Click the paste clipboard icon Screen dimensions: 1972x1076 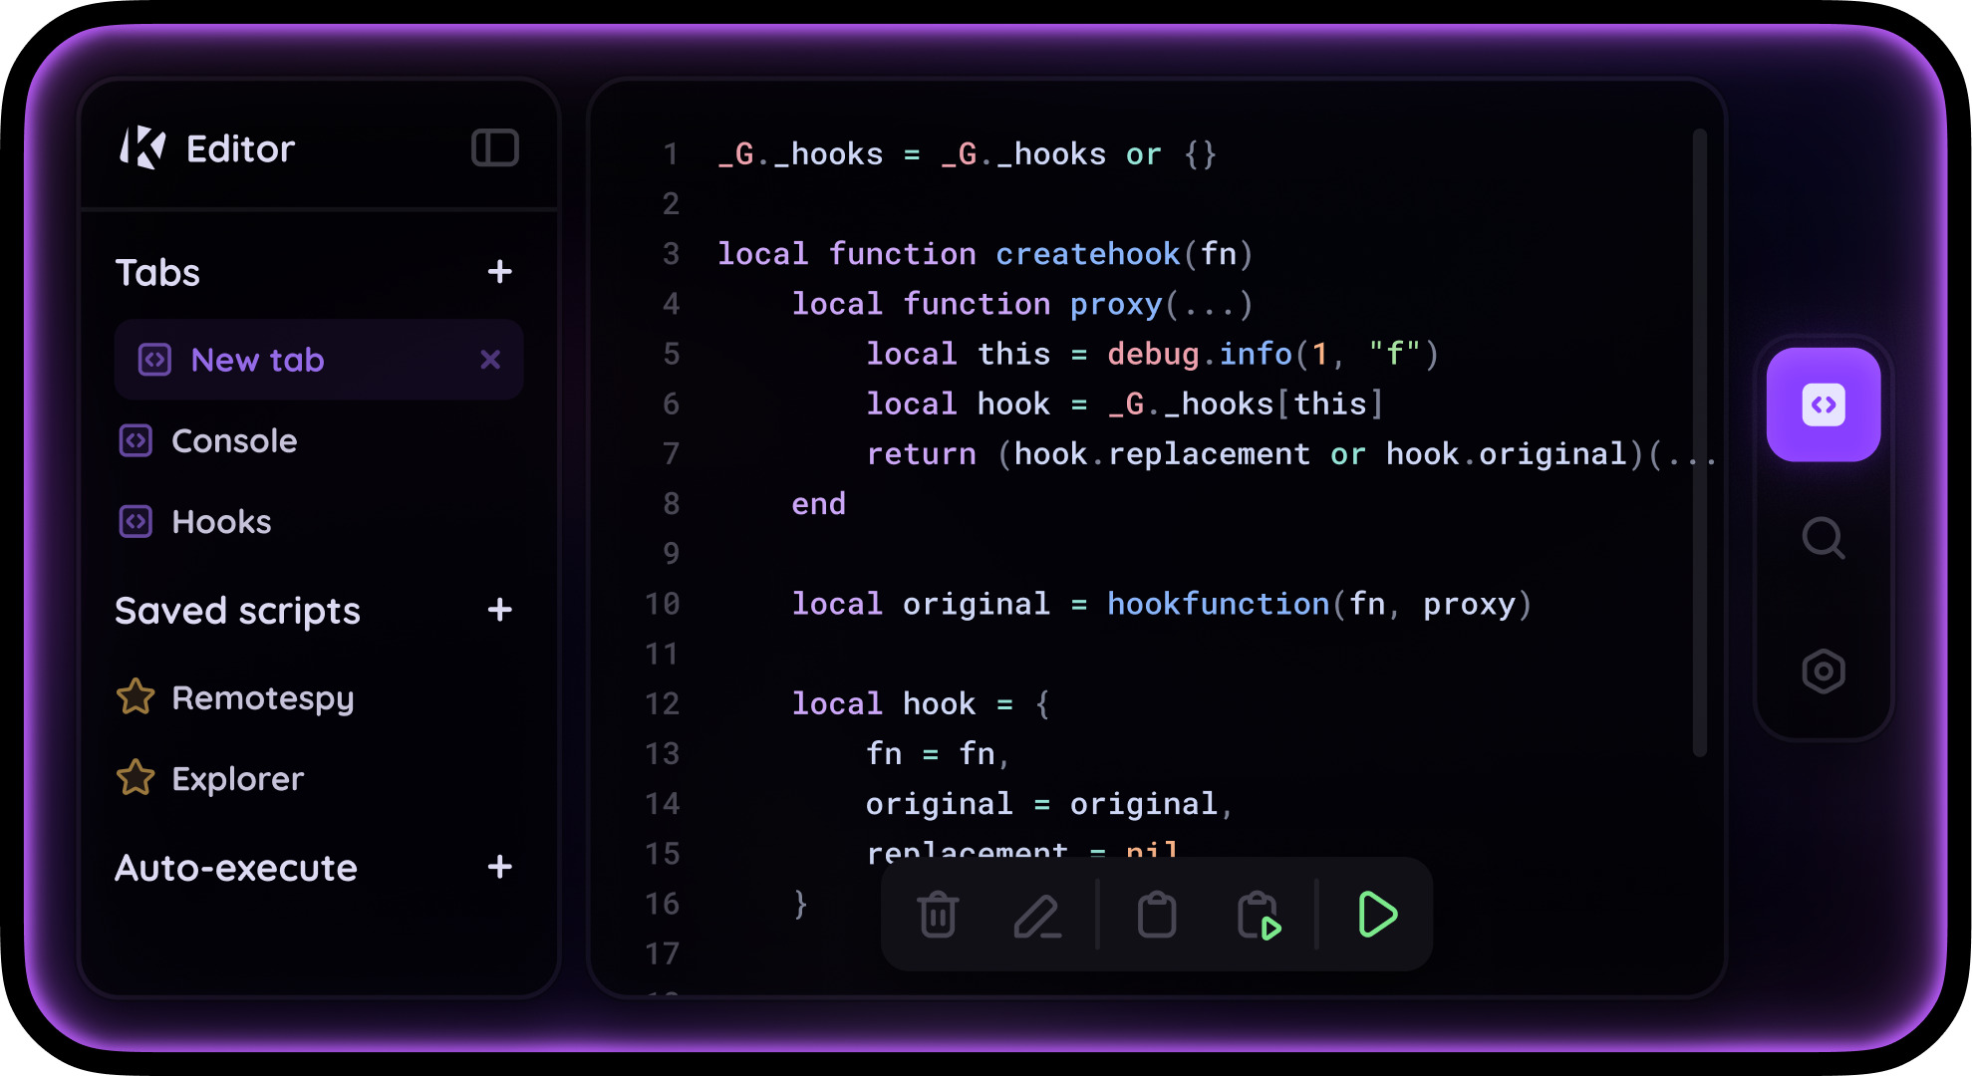[x=1156, y=915]
